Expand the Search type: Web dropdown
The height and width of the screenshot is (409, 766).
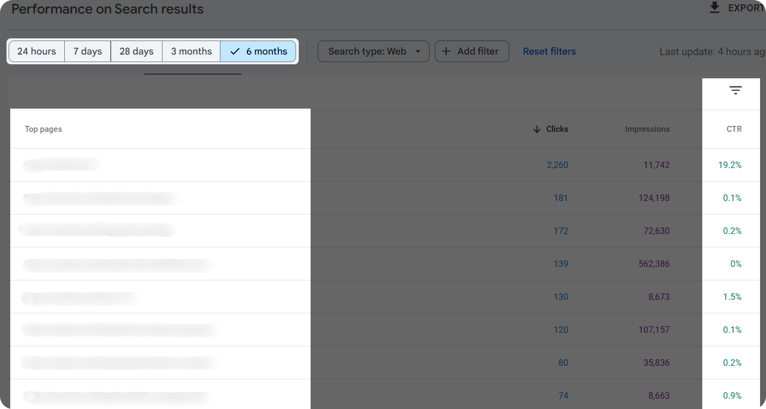pyautogui.click(x=373, y=51)
